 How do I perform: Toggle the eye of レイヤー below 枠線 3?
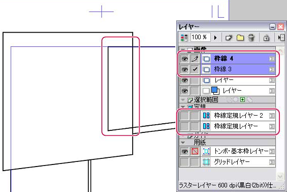(184, 80)
